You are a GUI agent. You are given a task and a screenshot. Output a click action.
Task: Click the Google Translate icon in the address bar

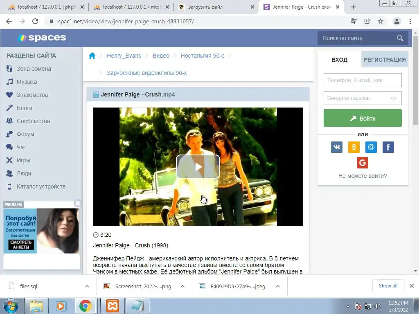pos(354,21)
